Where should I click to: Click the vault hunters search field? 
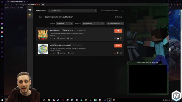pyautogui.click(x=72, y=11)
